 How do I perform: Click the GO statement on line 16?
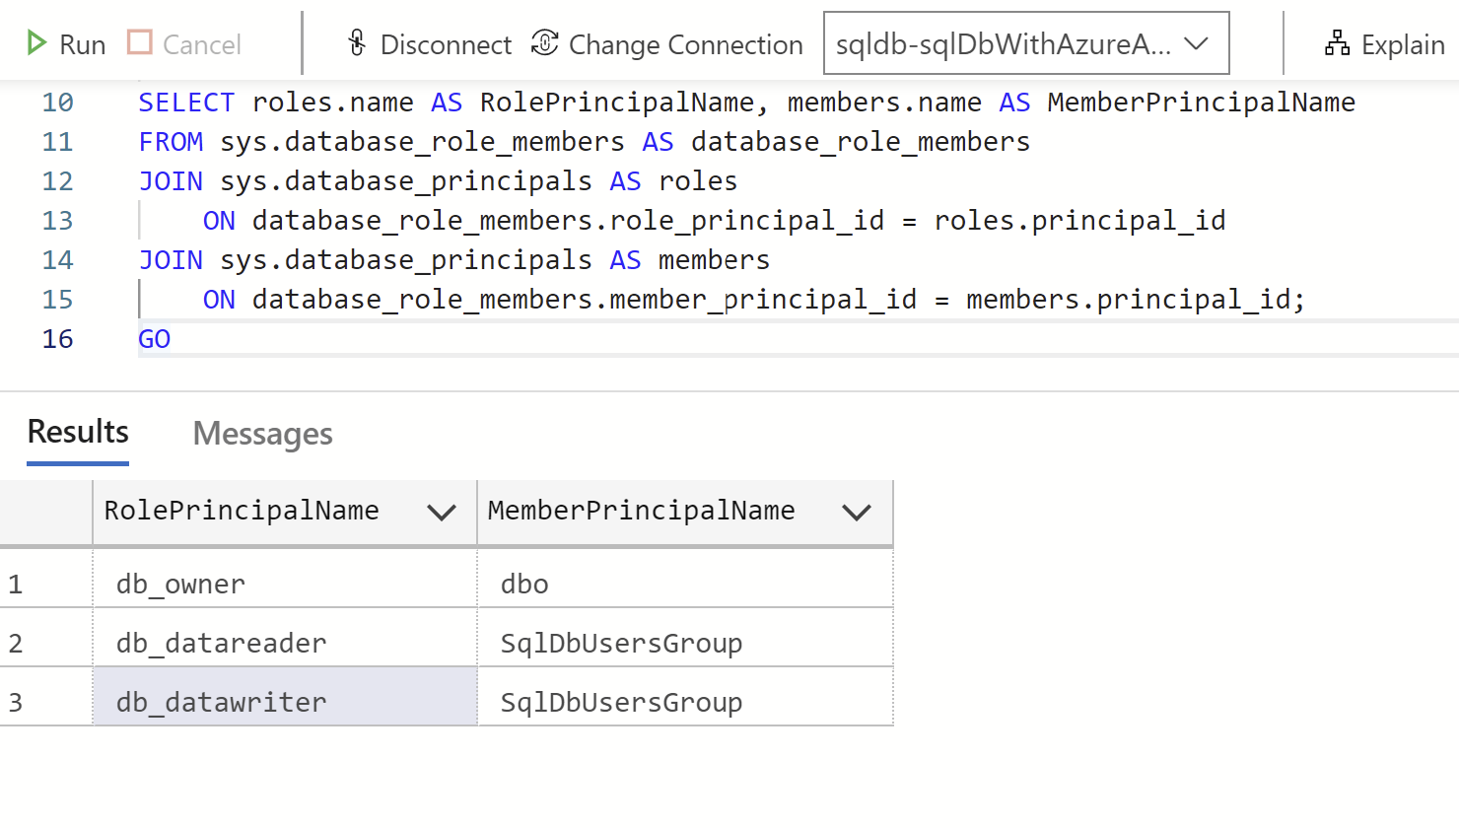coord(154,338)
